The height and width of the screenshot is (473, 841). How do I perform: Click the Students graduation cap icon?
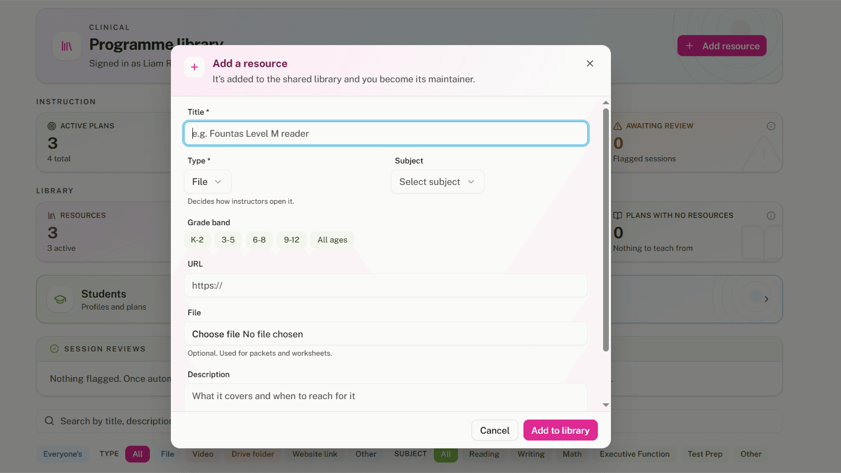[x=60, y=300]
